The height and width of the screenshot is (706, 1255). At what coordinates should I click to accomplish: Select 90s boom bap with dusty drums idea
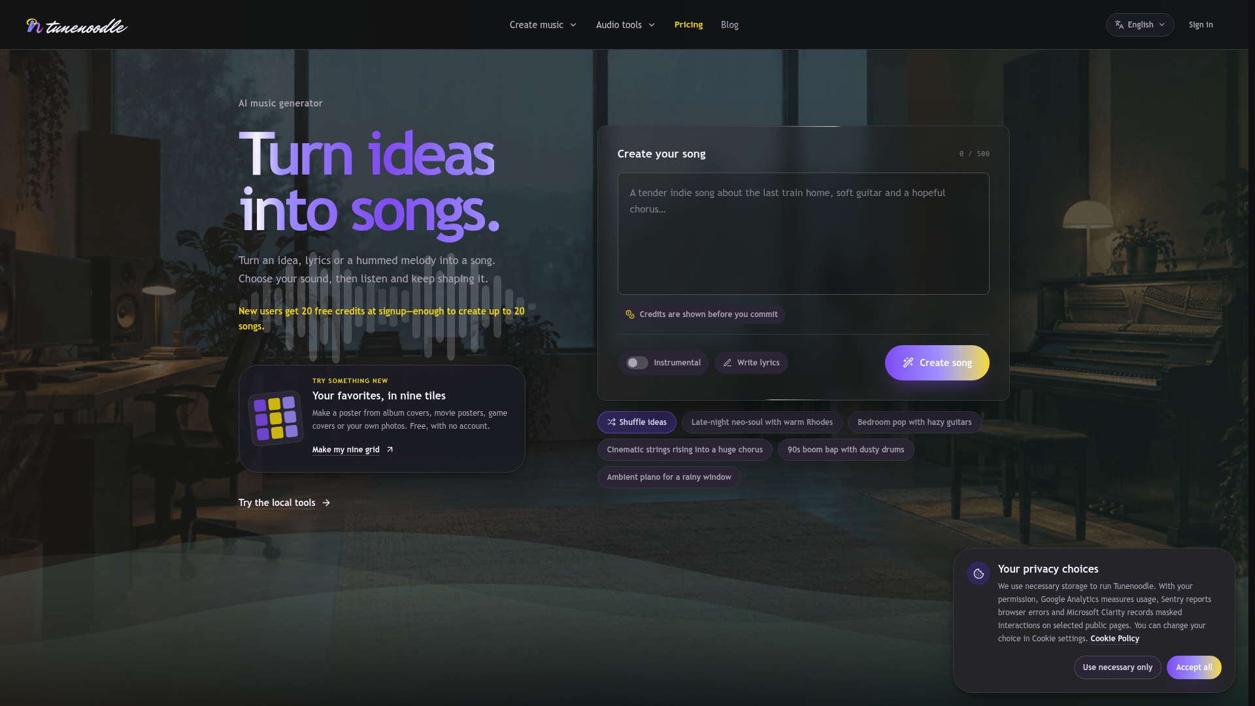coord(845,450)
